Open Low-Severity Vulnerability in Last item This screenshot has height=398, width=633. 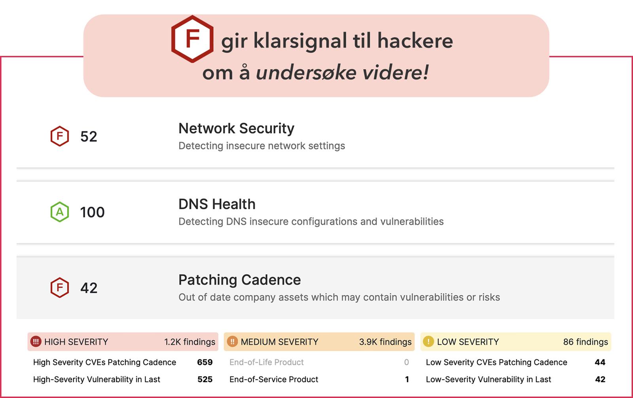[x=516, y=379]
